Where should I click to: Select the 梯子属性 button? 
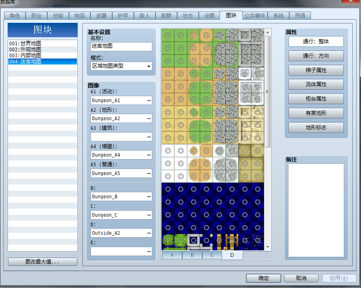click(316, 70)
